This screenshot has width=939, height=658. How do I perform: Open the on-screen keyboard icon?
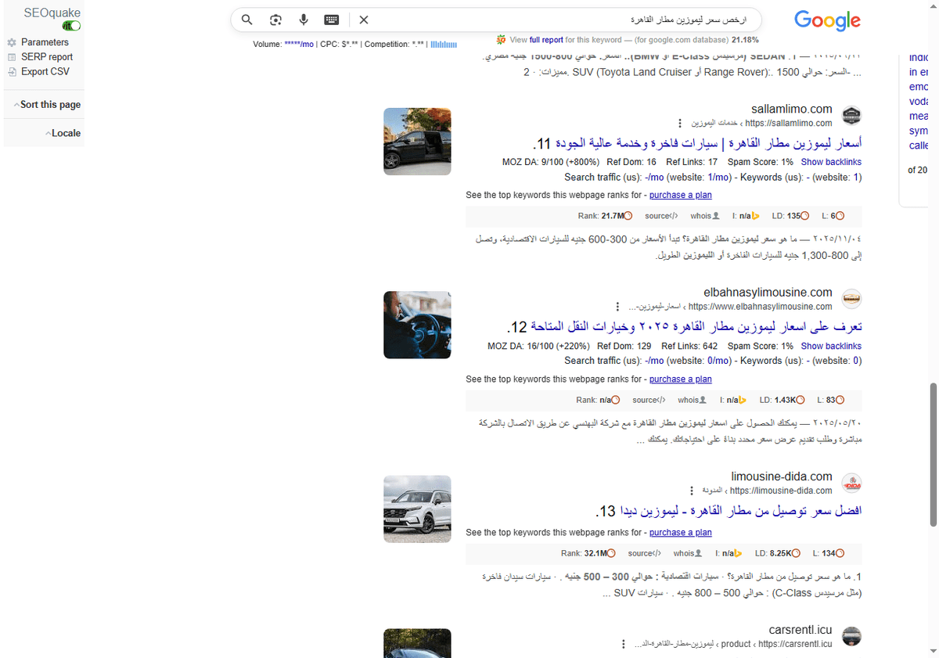coord(331,20)
